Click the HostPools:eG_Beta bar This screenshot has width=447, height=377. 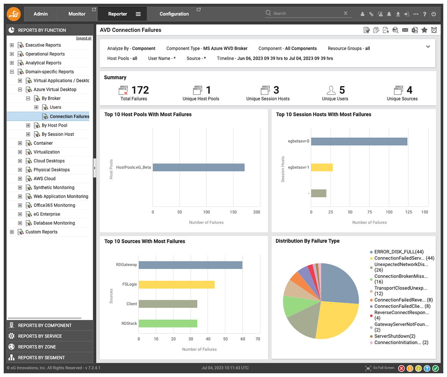pos(199,167)
